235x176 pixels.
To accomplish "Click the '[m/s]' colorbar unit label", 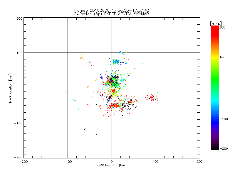I will 216,23.
